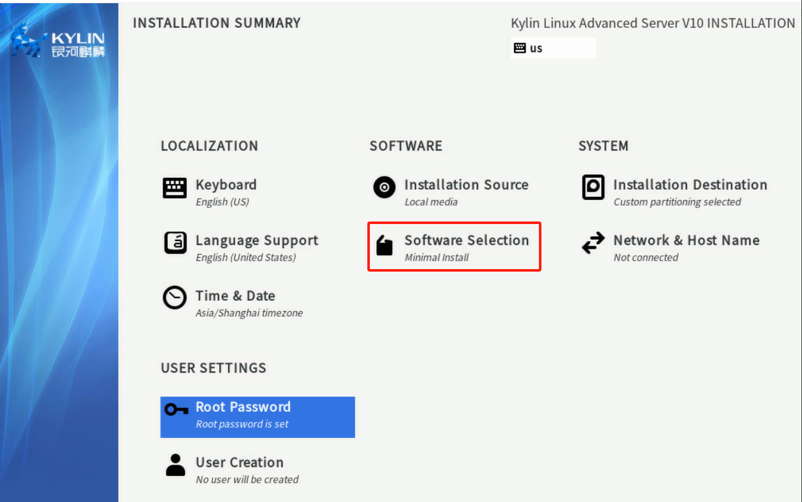Click the User Creation person icon
Viewport: 802px width, 502px height.
[x=175, y=465]
